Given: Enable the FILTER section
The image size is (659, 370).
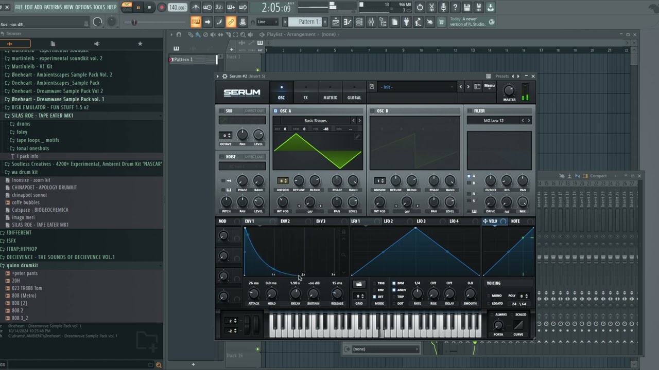Looking at the screenshot, I should pos(470,111).
